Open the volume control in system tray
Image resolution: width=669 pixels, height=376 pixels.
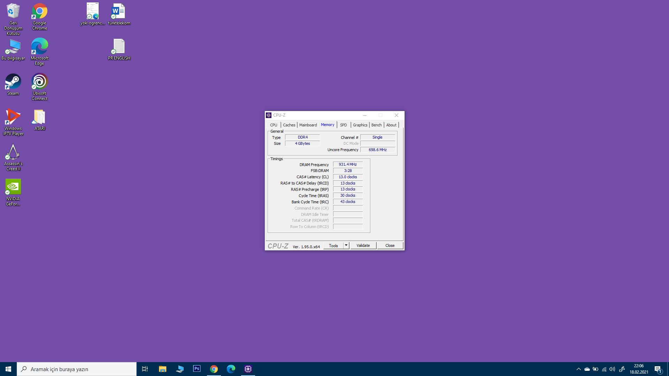click(x=612, y=369)
